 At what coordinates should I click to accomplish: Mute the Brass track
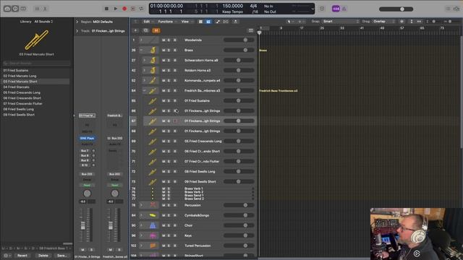(x=163, y=50)
